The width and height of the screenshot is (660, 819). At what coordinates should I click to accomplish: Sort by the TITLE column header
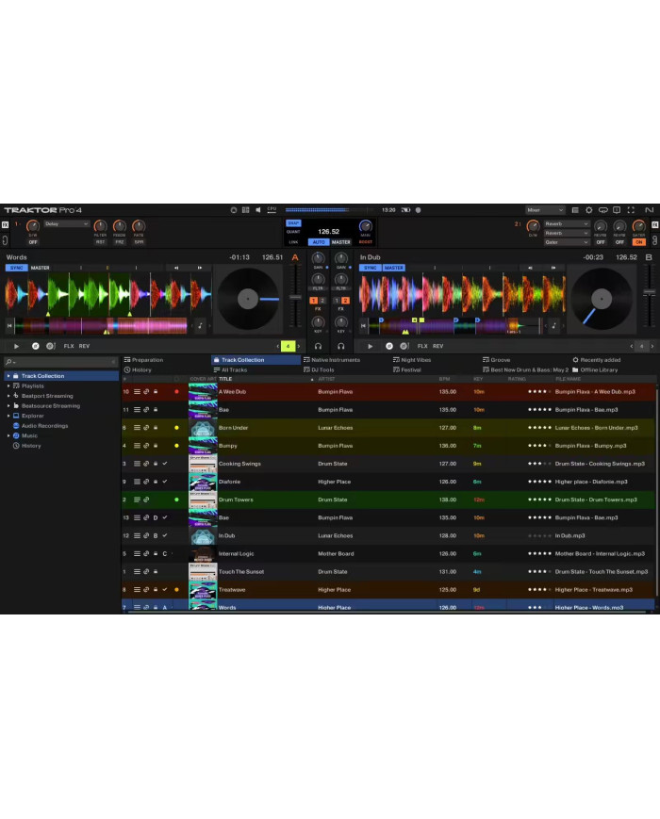point(225,379)
